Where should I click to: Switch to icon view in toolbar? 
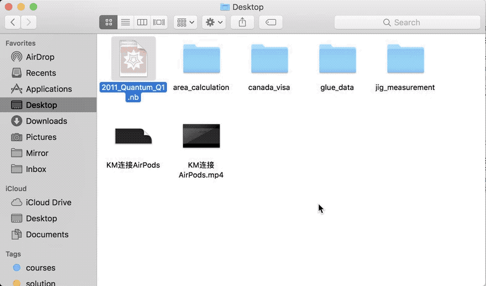[108, 22]
